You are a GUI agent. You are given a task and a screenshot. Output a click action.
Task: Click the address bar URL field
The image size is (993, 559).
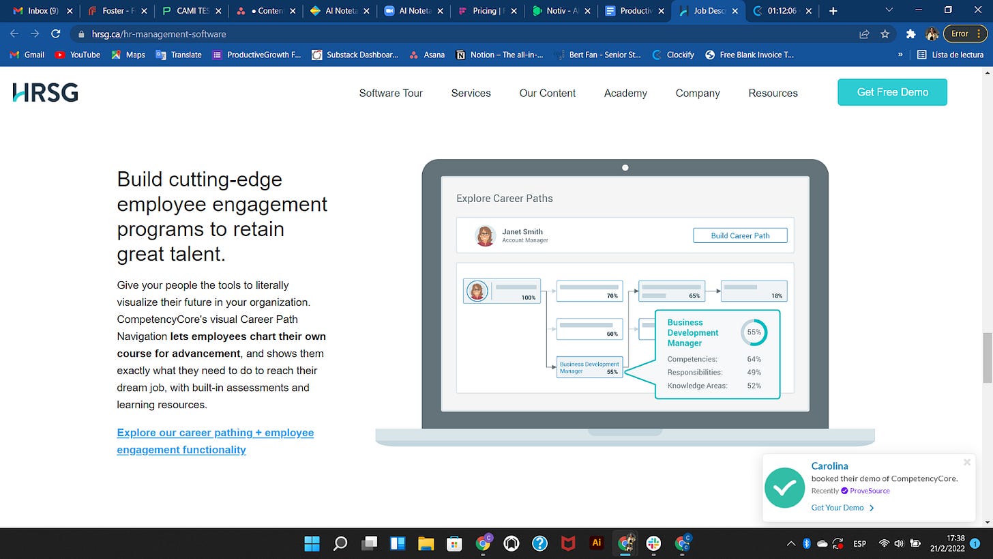[464, 33]
